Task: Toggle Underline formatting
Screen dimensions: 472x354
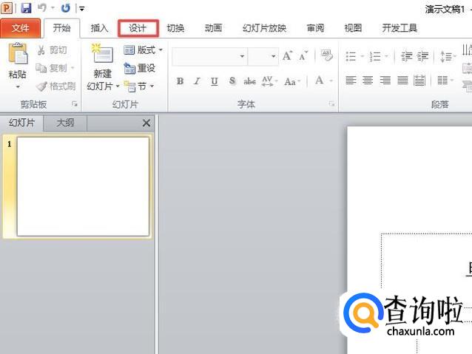Action: 215,81
